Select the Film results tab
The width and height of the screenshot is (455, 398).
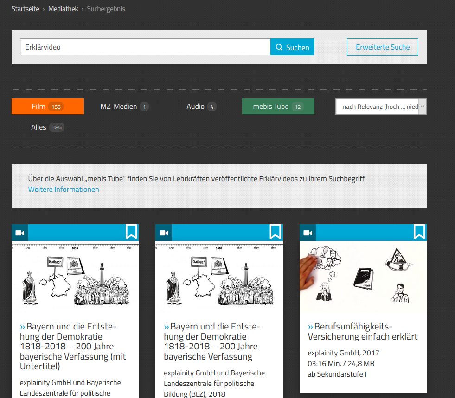coord(47,107)
